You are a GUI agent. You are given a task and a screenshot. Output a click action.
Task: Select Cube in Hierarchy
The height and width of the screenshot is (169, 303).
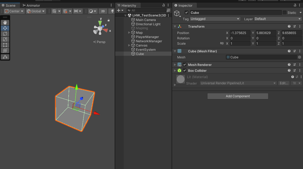140,54
